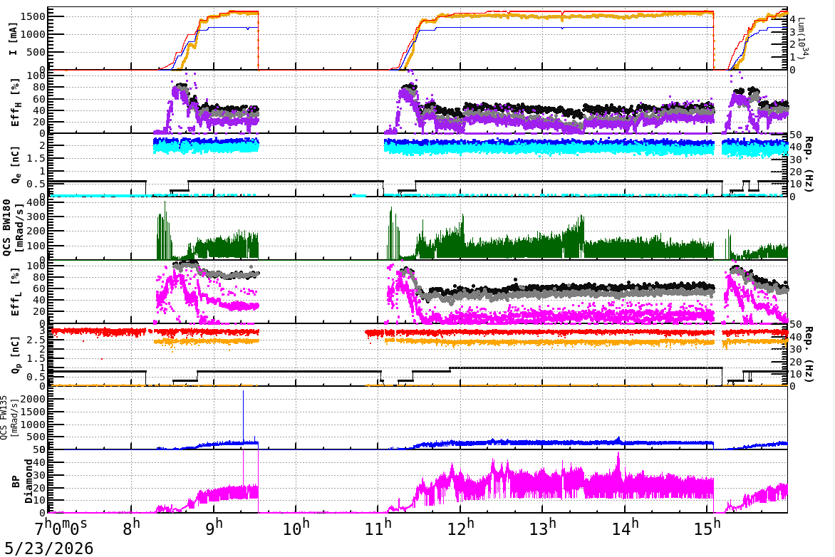
Task: Click "Rep. (Hz)" label beside Q_p panel
Action: 808,354
